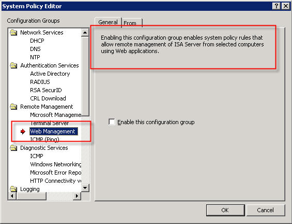Select ICMP under Diagnostic Services
This screenshot has width=292, height=224.
click(x=37, y=156)
